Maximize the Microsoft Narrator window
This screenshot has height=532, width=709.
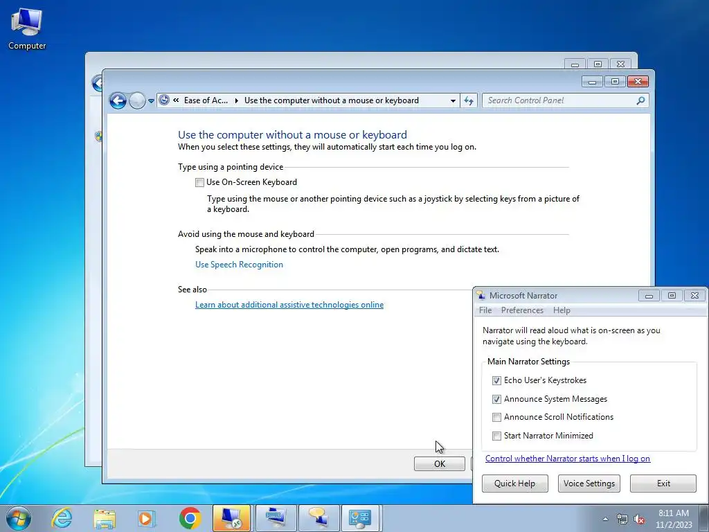point(672,295)
